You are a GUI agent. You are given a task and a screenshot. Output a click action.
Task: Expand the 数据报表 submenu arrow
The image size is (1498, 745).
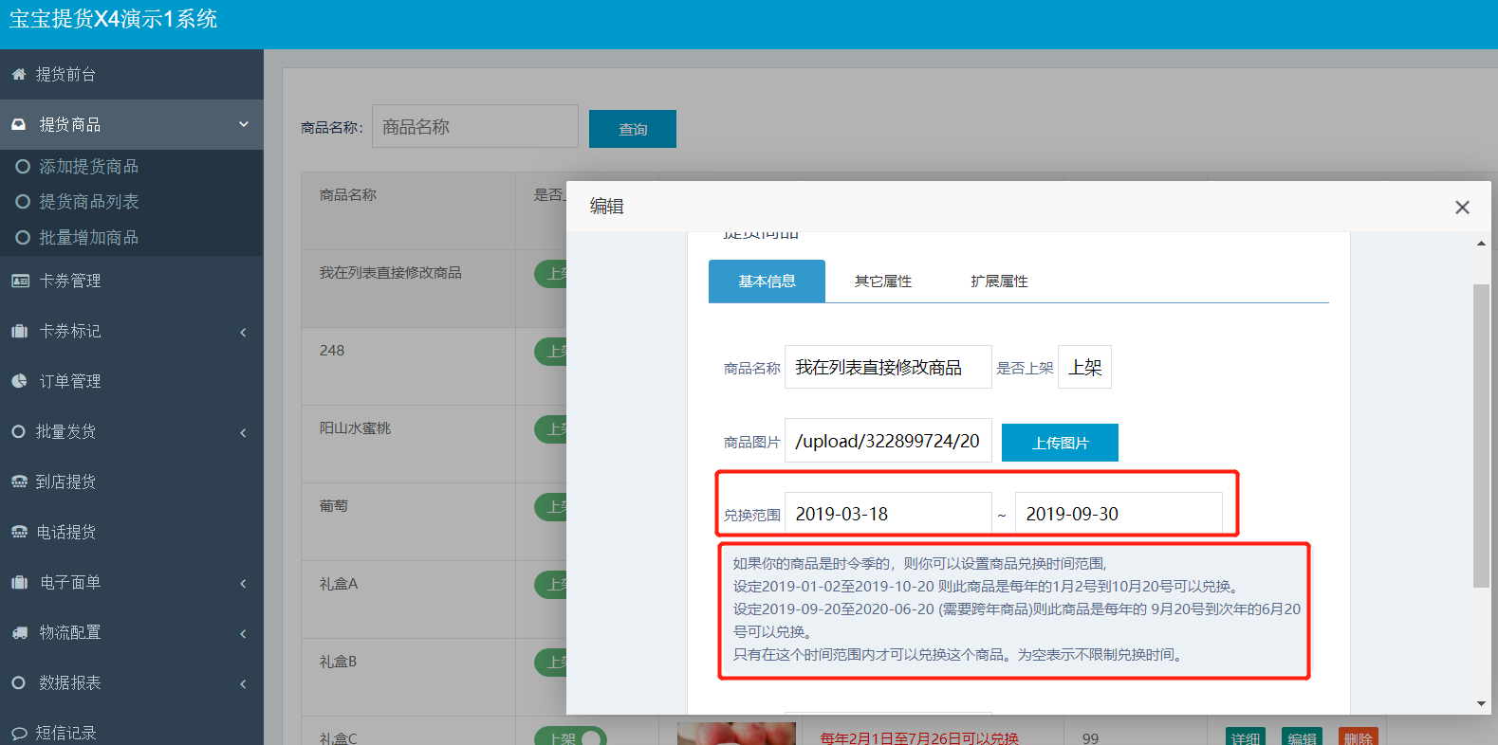pyautogui.click(x=243, y=683)
